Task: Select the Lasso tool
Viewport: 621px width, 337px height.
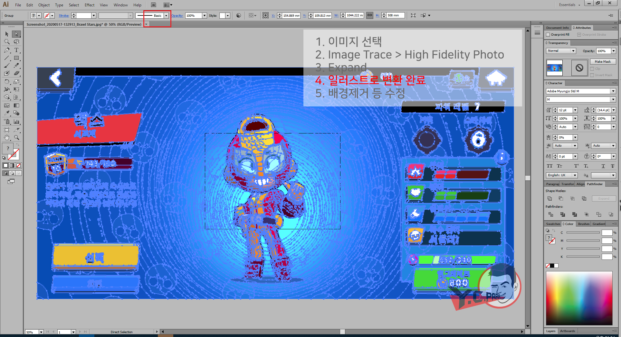Action: click(x=16, y=42)
